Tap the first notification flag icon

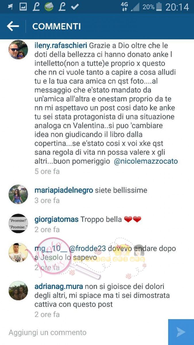10,7
